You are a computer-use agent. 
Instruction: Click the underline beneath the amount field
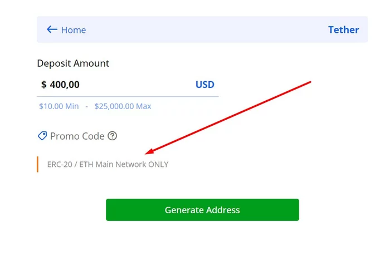coord(128,96)
